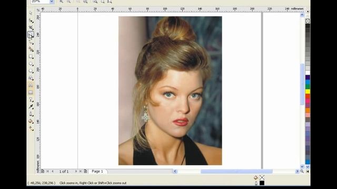The image size is (337, 189).
Task: Select the Pick tool in toolbox
Action: click(31, 13)
